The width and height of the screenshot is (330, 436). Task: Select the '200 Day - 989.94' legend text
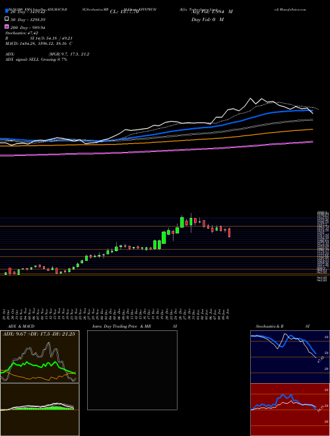(x=28, y=28)
